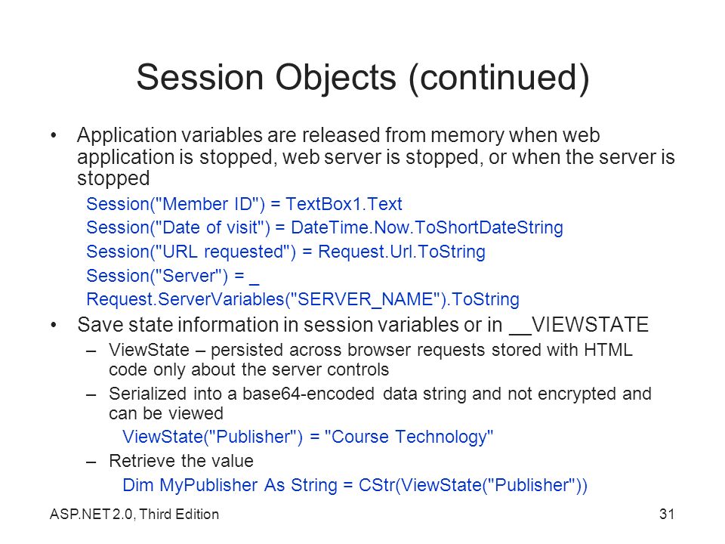Click the __VIEWSTATE word in second bullet

click(579, 325)
